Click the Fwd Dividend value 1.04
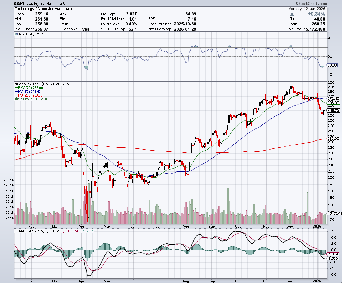 133,19
